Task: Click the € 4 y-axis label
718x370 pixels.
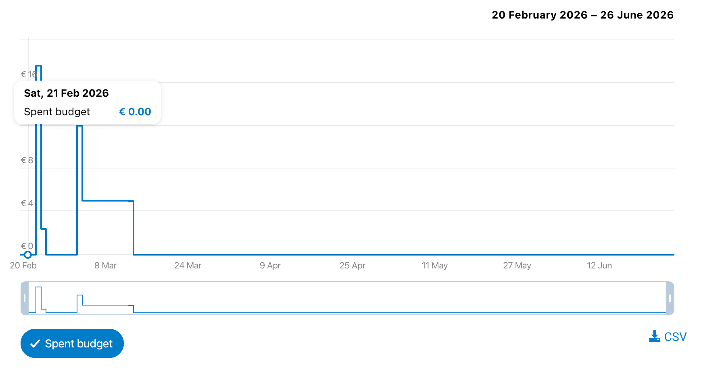Action: (x=27, y=204)
